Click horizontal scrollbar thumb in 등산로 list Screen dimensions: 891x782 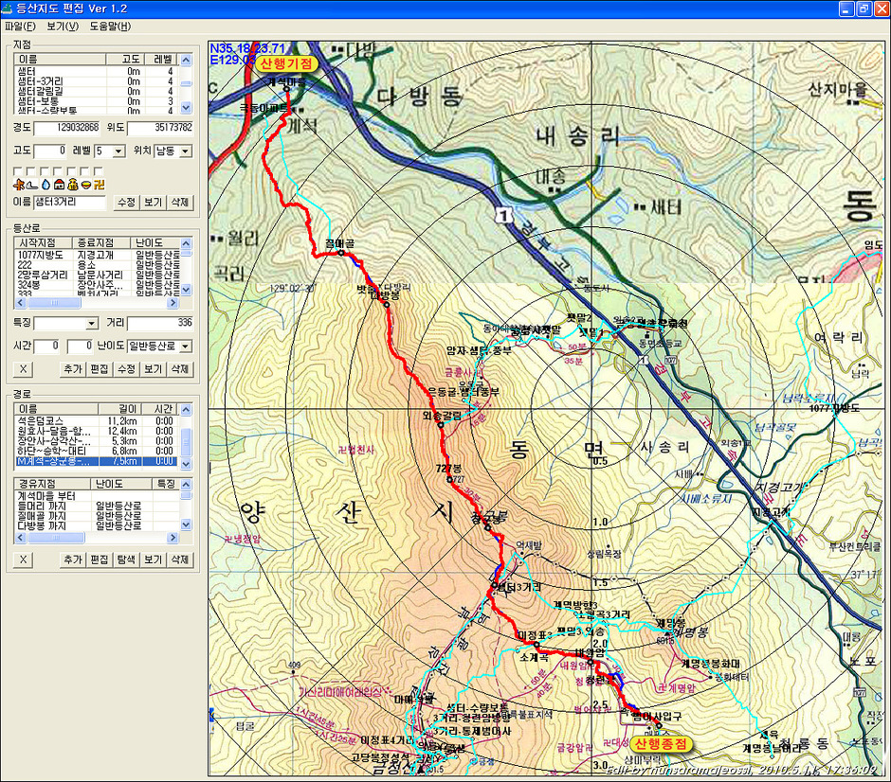tap(55, 303)
